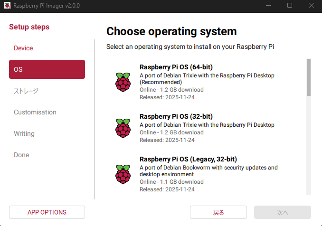The width and height of the screenshot is (322, 226).
Task: Click the Raspberry Pi OS (64-bit) raspberry icon
Action: point(123,82)
